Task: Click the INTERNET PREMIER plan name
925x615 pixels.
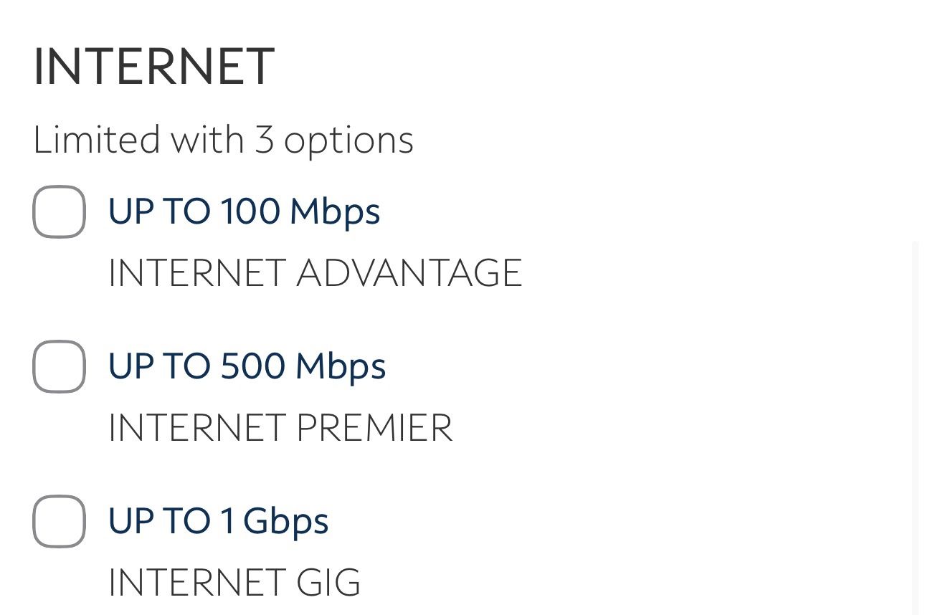Action: 280,428
